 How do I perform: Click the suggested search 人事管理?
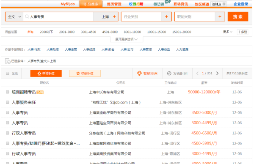click(146, 49)
